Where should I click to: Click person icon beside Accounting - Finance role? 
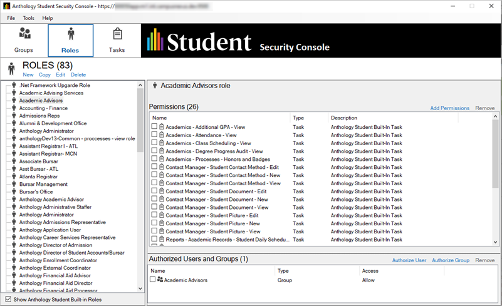[x=14, y=108]
